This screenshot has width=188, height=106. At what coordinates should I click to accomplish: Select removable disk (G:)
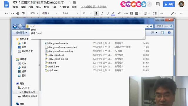pyautogui.click(x=27, y=96)
